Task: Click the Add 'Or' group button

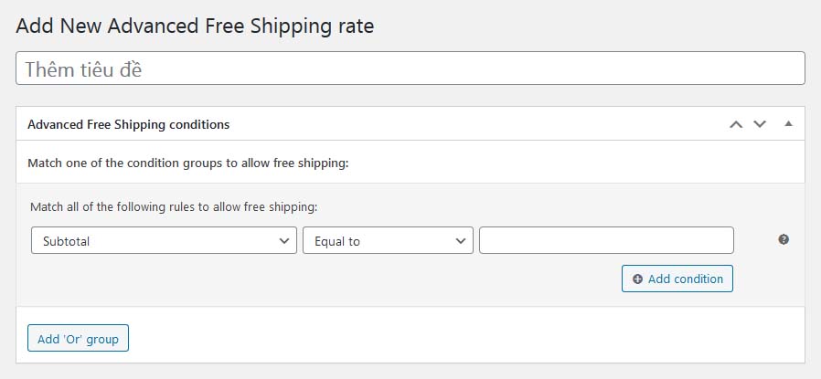Action: [78, 338]
